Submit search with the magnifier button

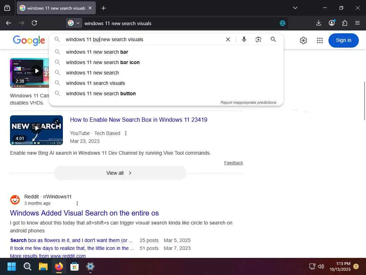point(273,39)
